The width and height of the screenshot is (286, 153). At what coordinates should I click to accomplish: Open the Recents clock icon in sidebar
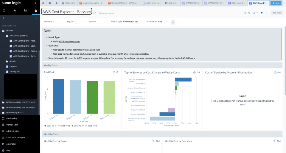tap(4, 11)
